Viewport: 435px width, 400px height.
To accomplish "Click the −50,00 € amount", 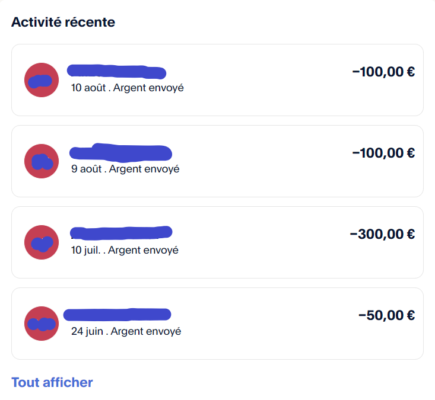I will click(x=387, y=315).
